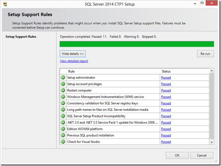Viewport: 221px width, 166px height.
Task: Minimize the SQL Server Setup window
Action: 195,3
